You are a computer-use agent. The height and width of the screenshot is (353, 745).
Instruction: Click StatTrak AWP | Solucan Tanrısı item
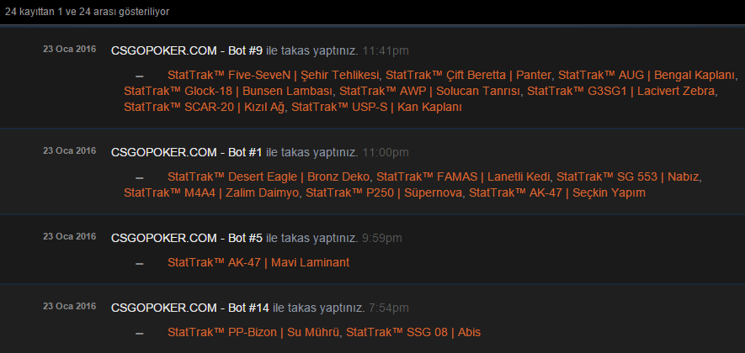[x=430, y=91]
